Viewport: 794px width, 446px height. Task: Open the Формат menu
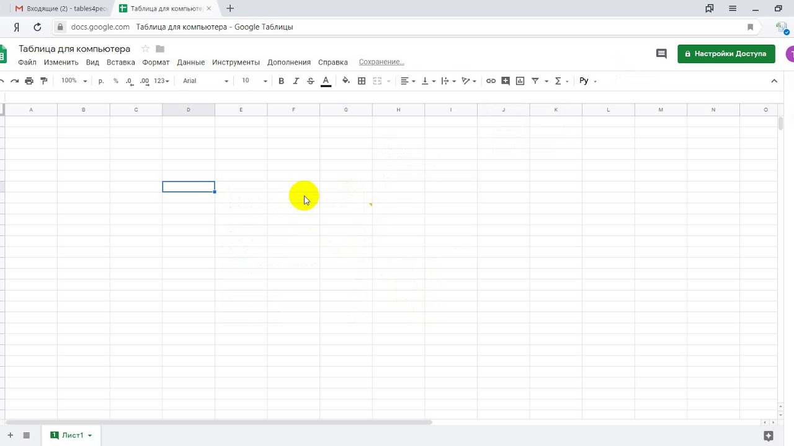pos(156,62)
